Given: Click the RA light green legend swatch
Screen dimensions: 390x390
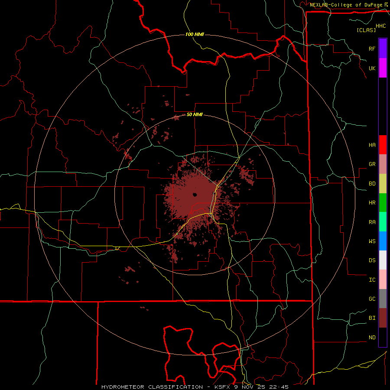Looking at the screenshot, I should pos(383,222).
